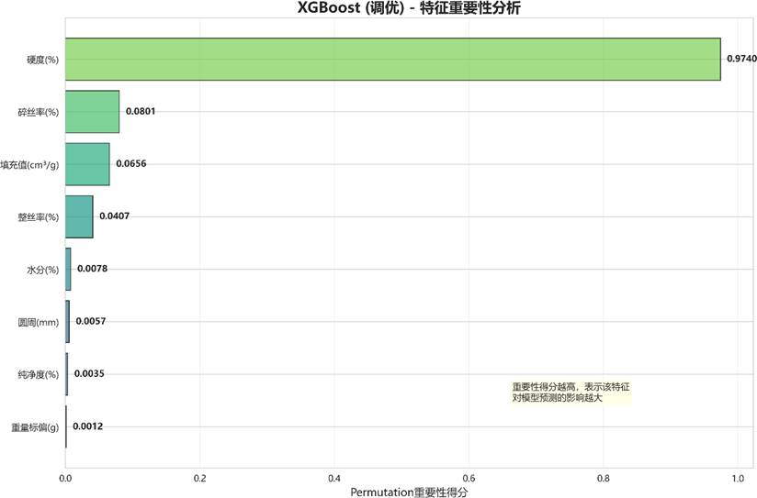This screenshot has height=498, width=757.
Task: Click the x-axis tick 0.8
Action: pos(603,479)
